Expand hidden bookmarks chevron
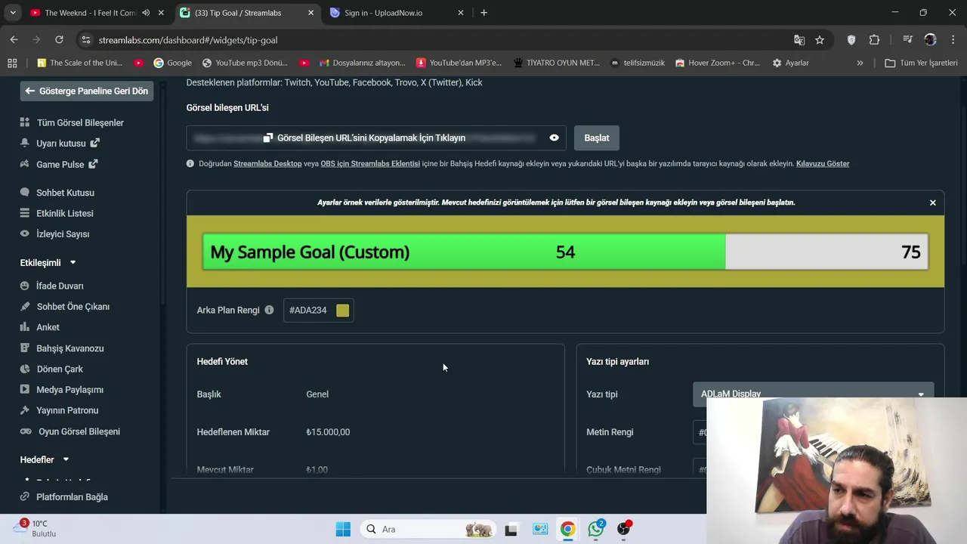 [860, 63]
